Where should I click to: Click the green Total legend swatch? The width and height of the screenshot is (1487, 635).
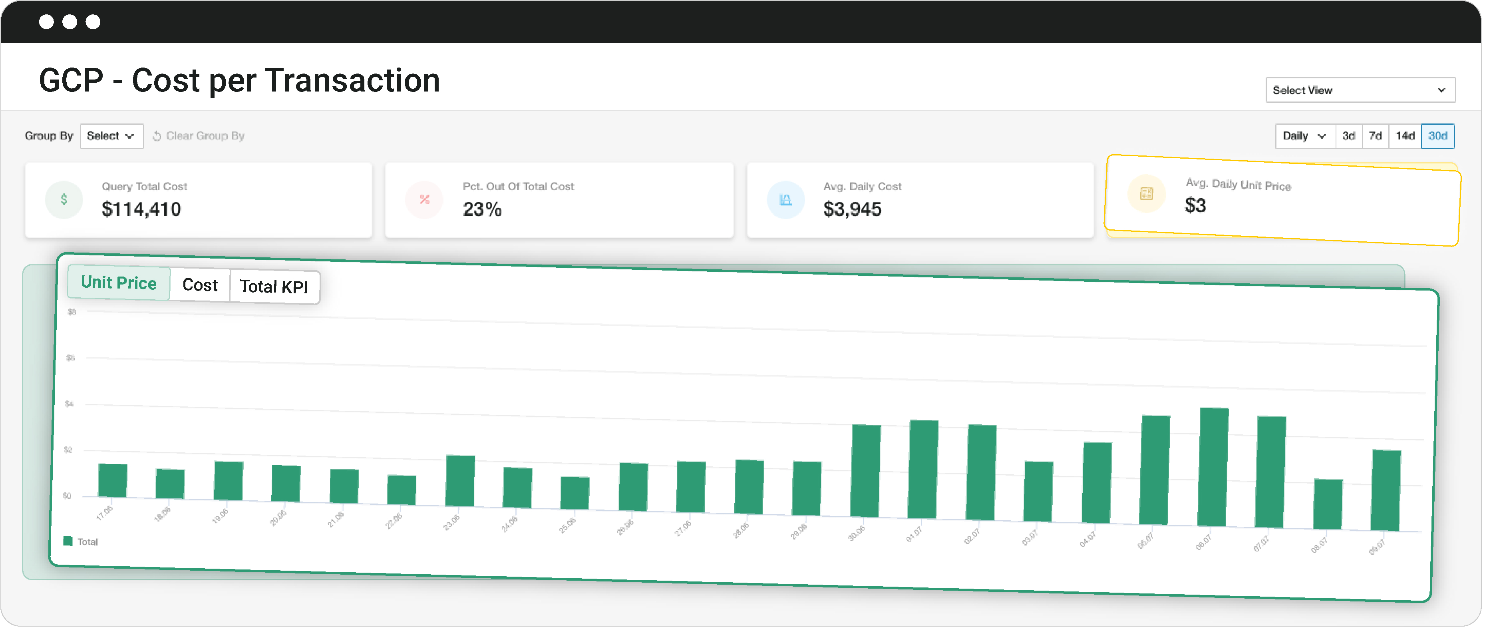68,541
